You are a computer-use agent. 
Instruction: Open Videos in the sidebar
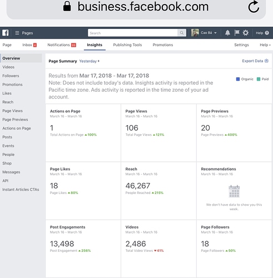point(8,67)
